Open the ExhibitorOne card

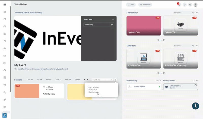tap(144, 59)
